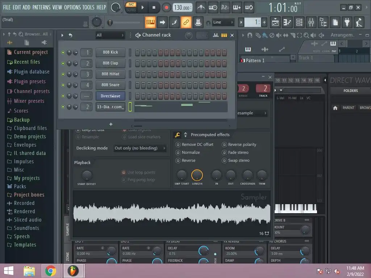Image resolution: width=371 pixels, height=278 pixels.
Task: Enable Fade stereo option
Action: pyautogui.click(x=224, y=152)
